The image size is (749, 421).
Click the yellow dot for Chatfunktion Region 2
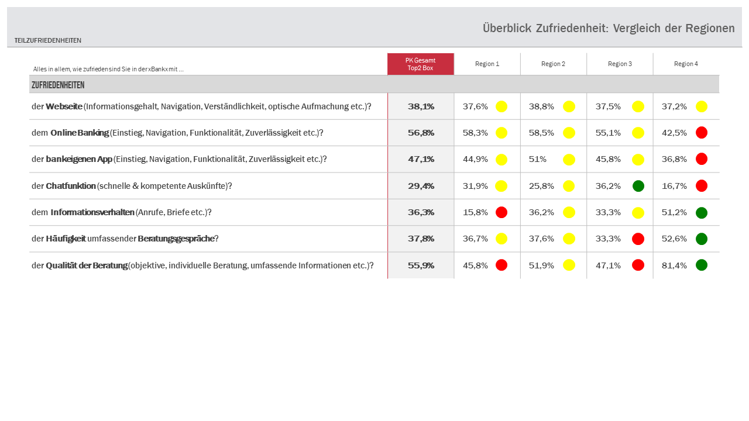click(x=569, y=186)
